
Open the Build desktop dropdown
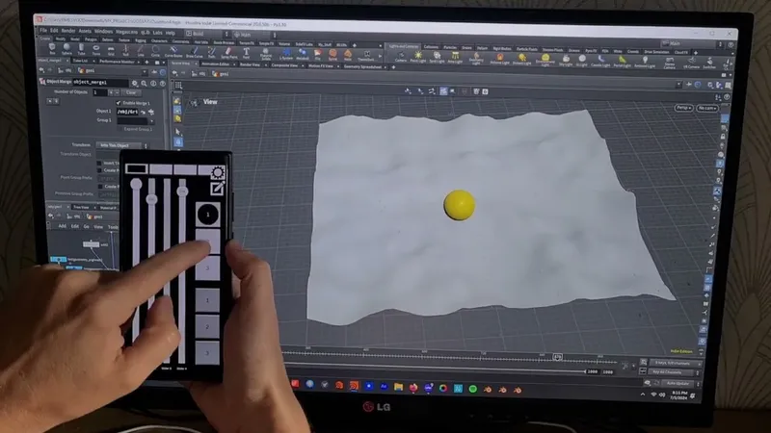point(207,34)
